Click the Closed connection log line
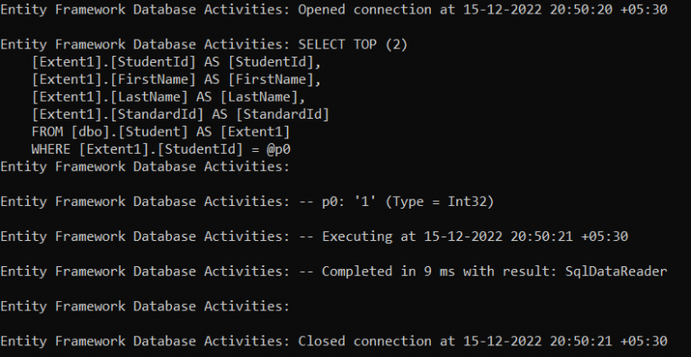Screen dimensions: 691x357 pos(334,341)
